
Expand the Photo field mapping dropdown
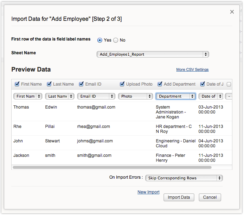tap(135, 96)
